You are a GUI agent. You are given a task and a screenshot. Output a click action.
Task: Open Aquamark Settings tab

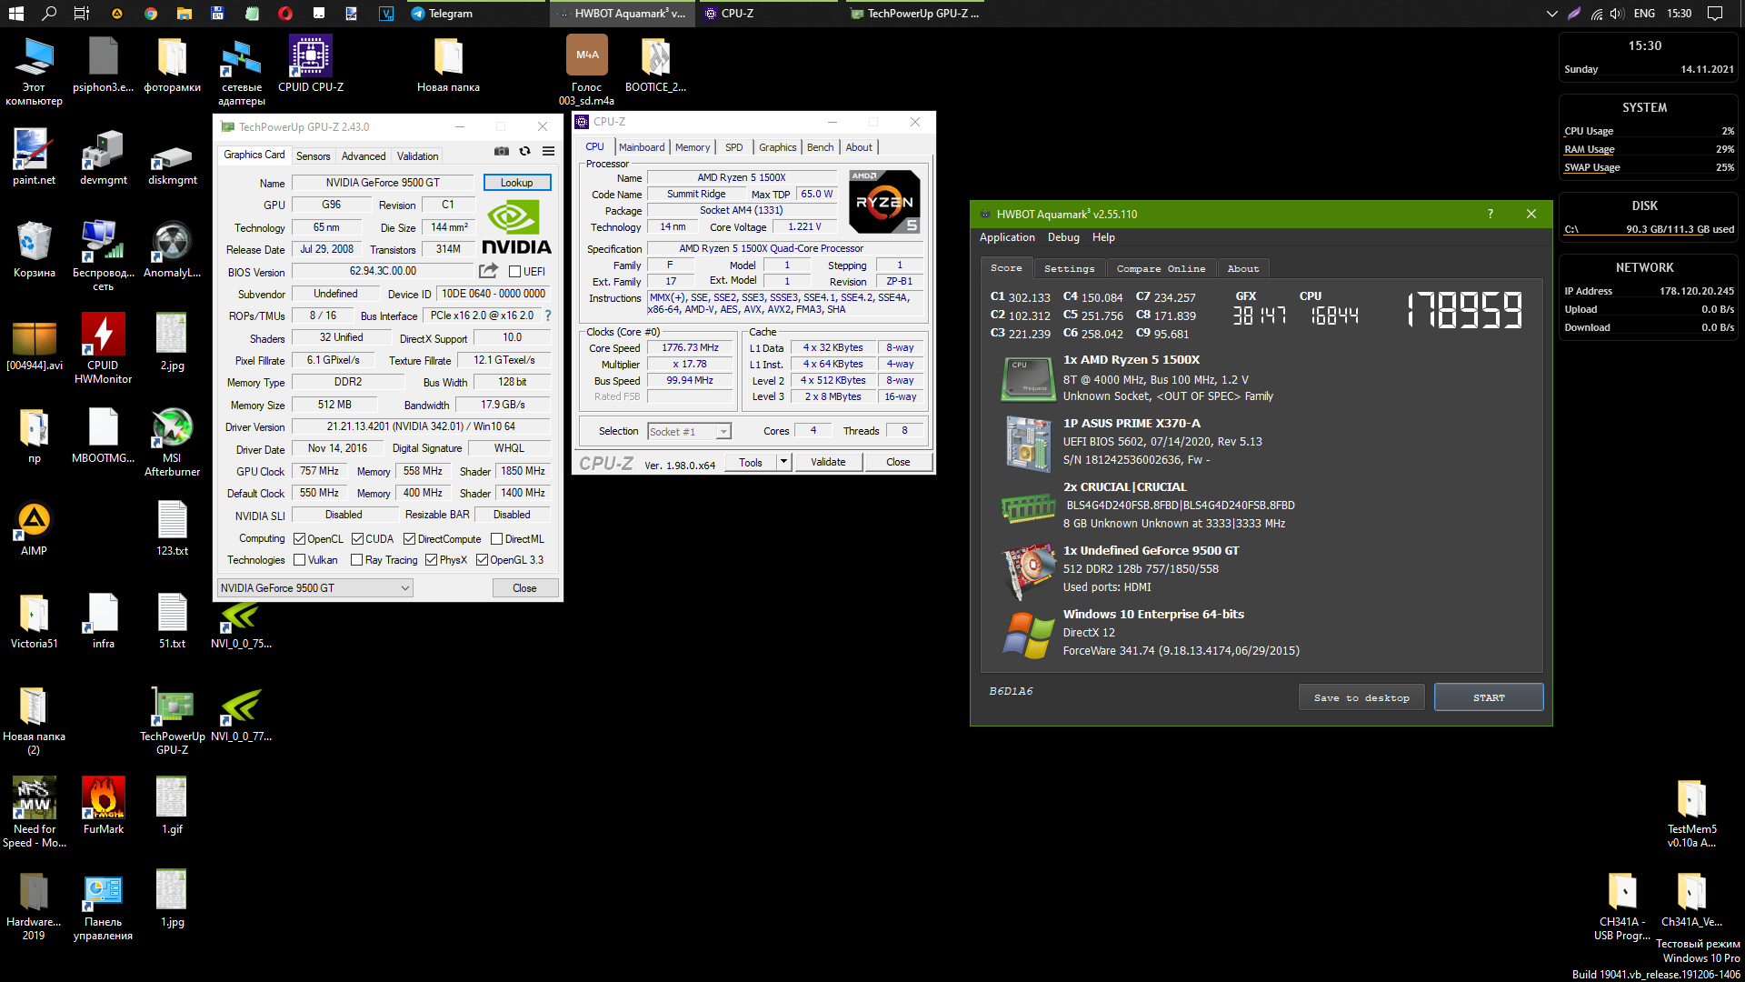[1069, 268]
